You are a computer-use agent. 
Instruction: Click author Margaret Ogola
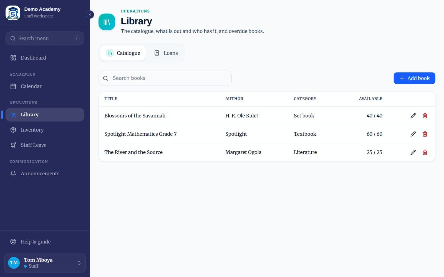tap(243, 152)
